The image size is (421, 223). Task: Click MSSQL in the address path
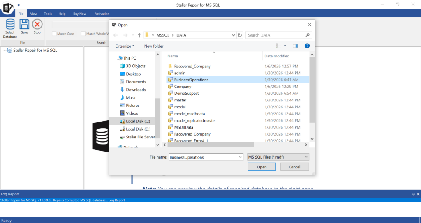tap(163, 35)
